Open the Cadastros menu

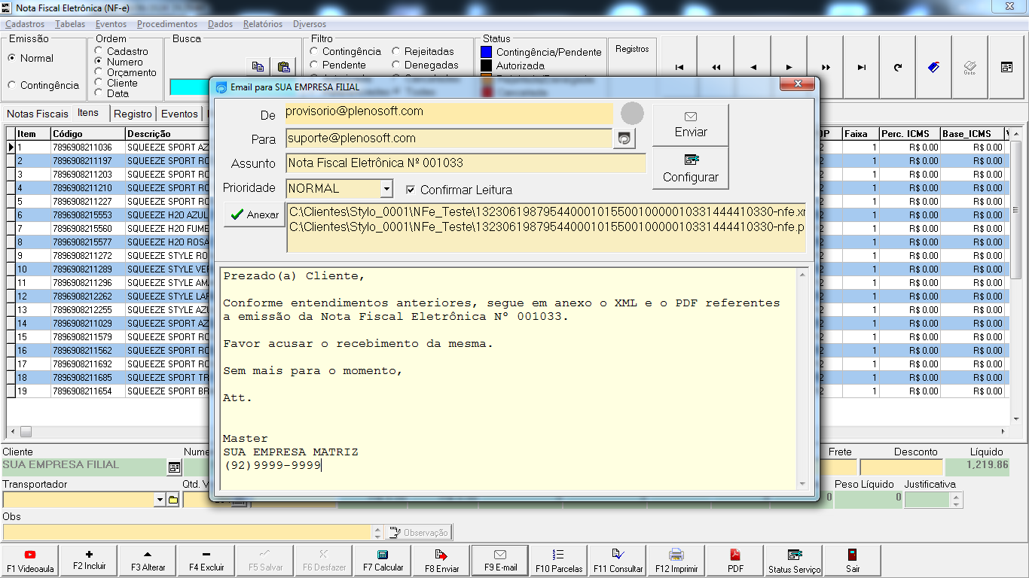pos(25,24)
